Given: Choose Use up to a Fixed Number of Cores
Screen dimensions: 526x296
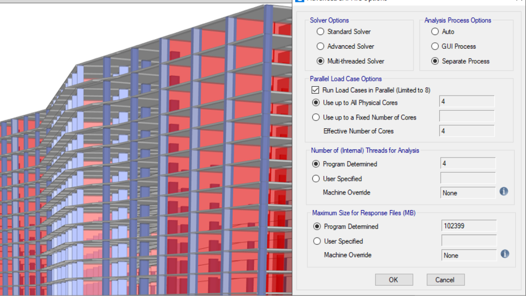Looking at the screenshot, I should point(316,118).
